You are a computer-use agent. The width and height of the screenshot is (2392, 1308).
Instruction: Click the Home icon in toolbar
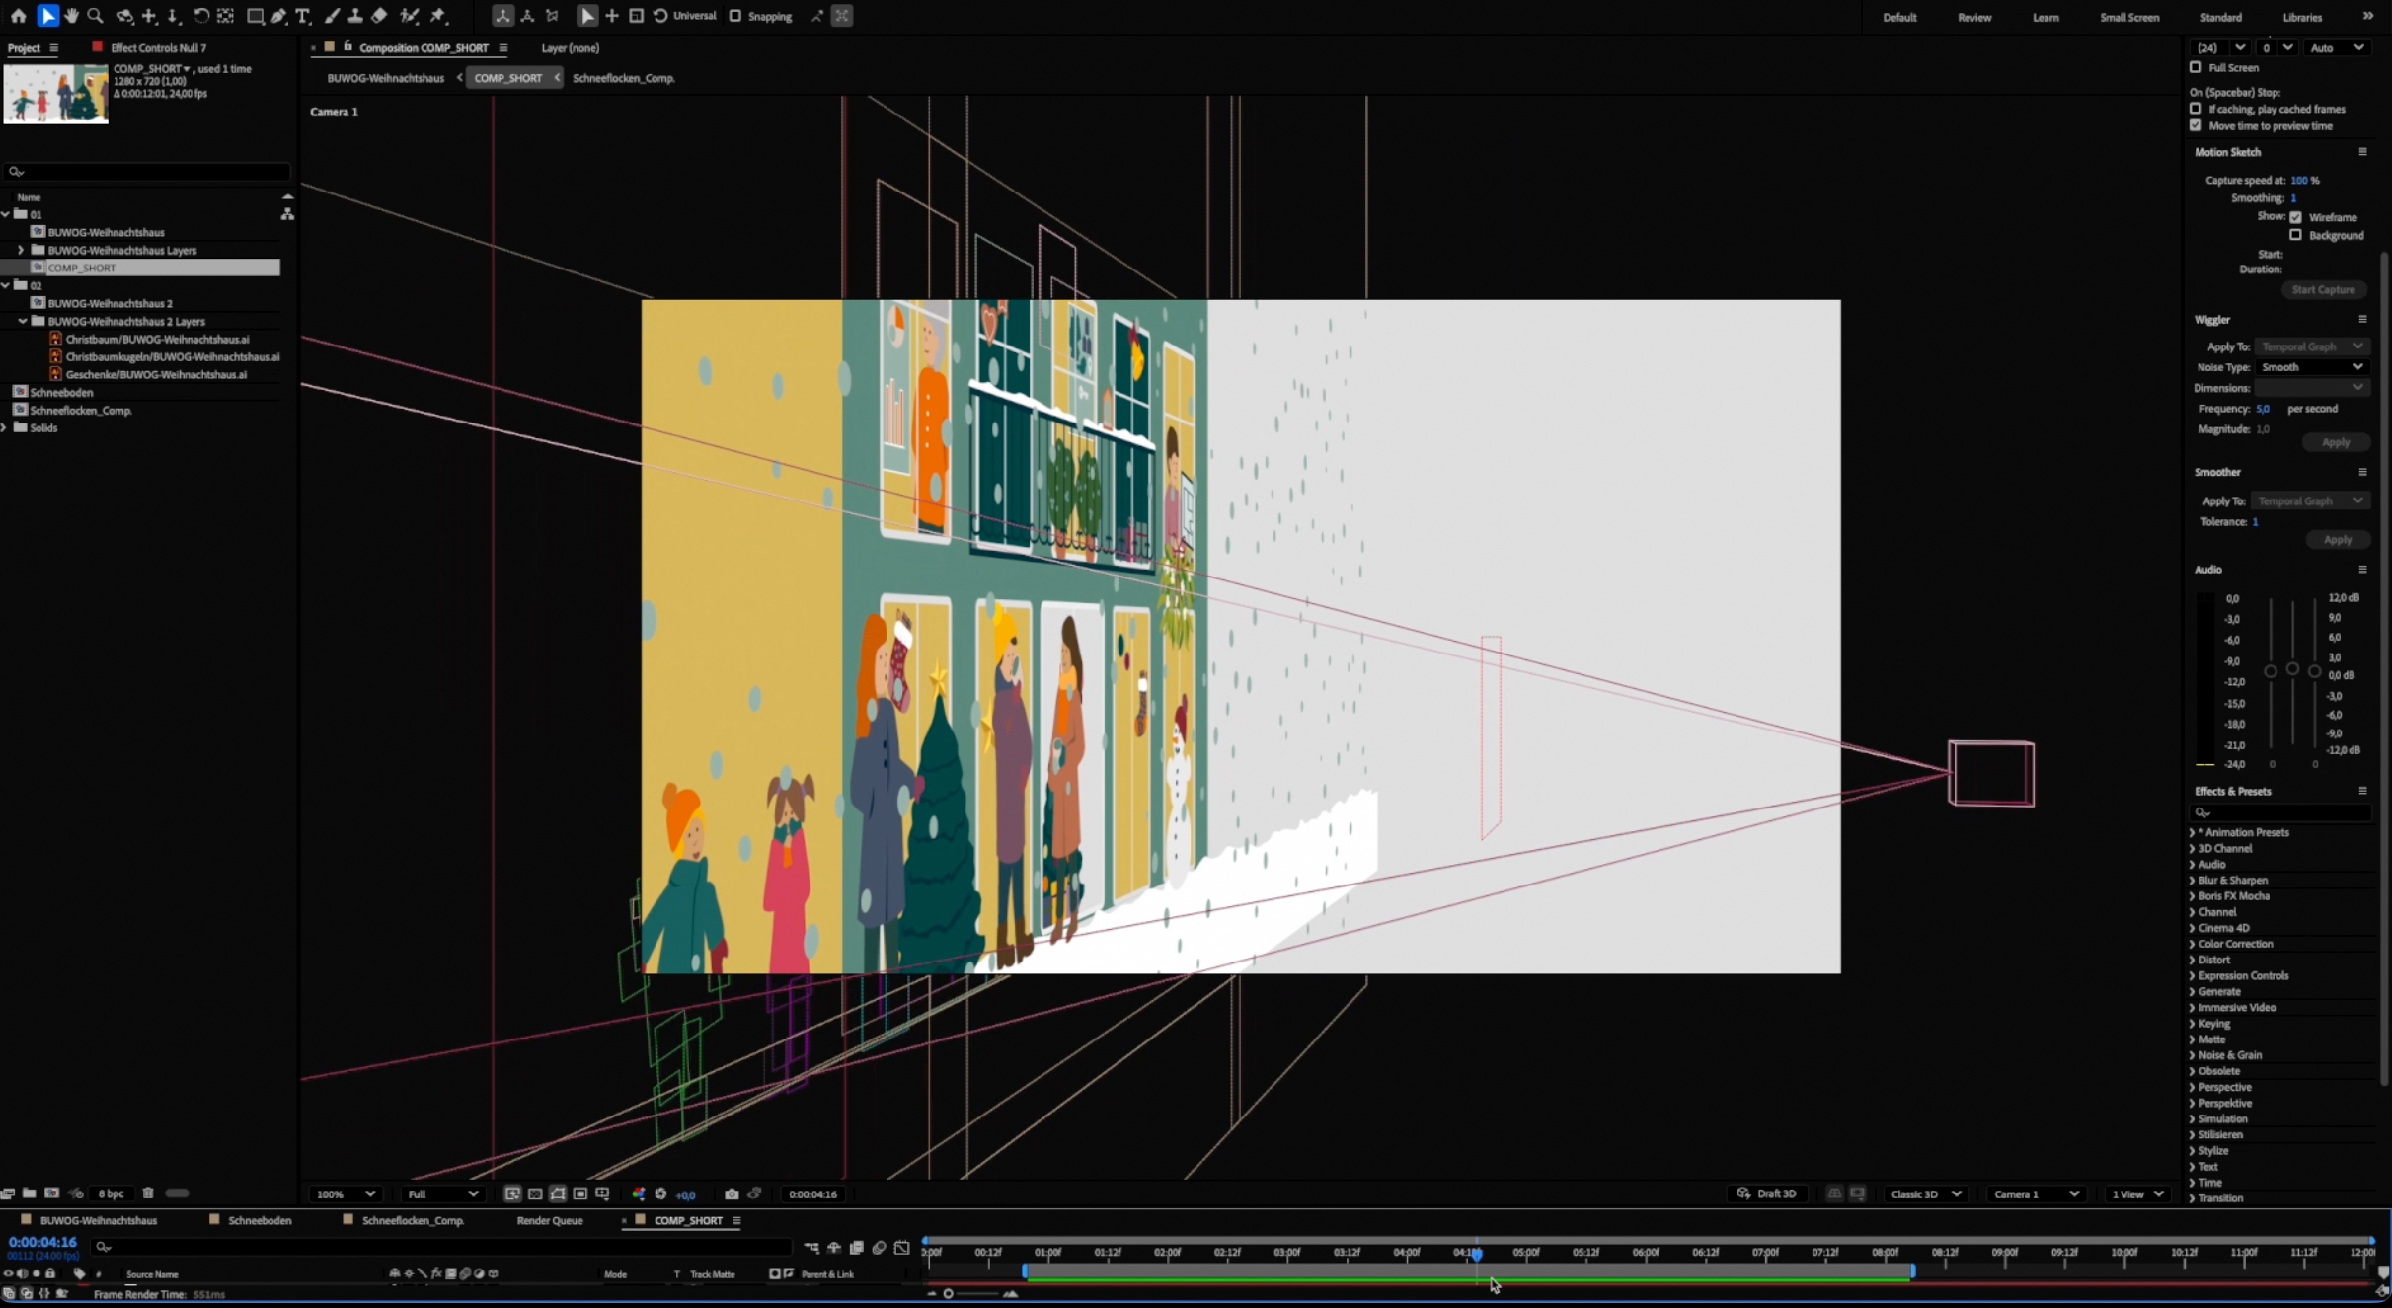(x=18, y=16)
